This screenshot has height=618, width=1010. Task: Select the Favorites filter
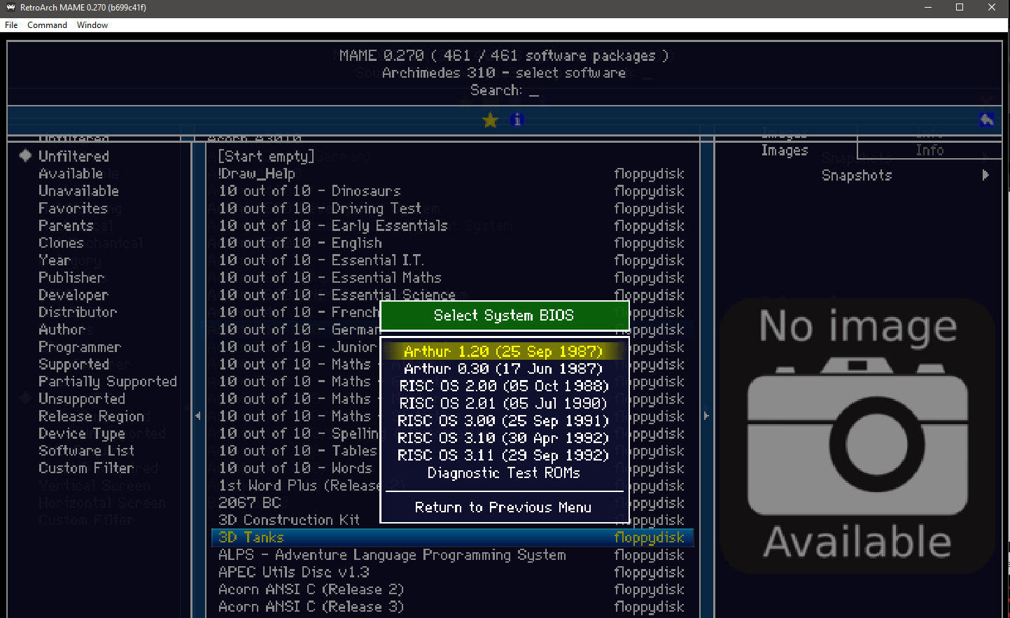[x=73, y=209]
